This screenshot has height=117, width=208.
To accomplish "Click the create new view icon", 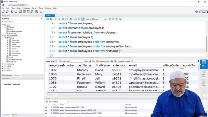I will 24,12.
